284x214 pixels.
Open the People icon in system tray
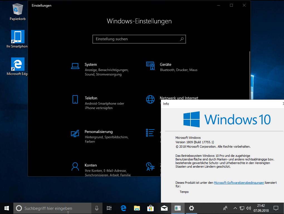(x=225, y=208)
